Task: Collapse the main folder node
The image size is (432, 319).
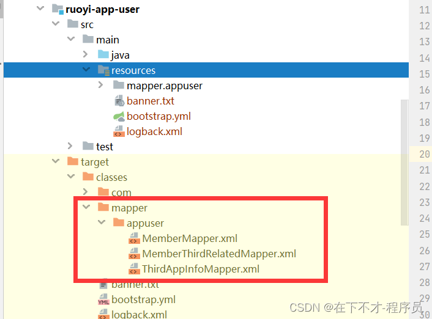Action: coord(71,39)
